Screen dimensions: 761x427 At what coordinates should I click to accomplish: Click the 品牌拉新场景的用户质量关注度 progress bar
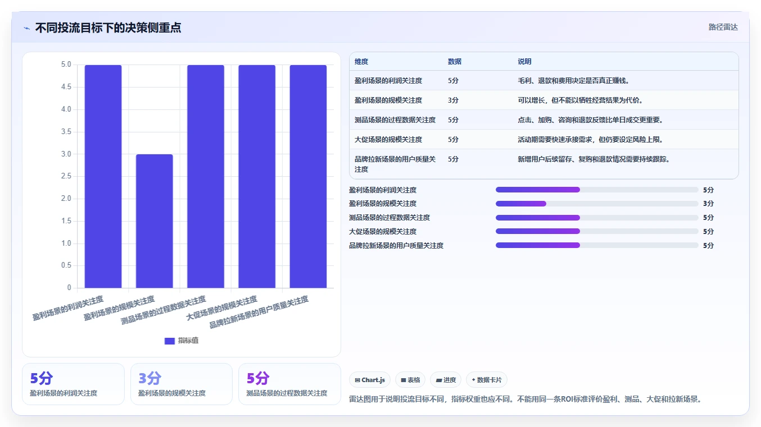click(597, 245)
